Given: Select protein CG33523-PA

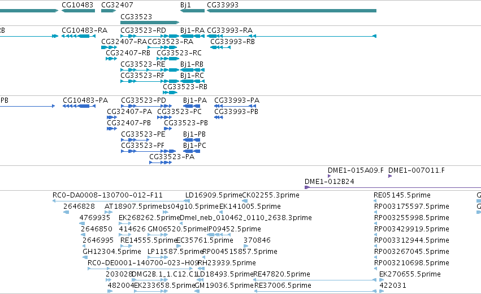Looking at the screenshot, I should point(161,163).
